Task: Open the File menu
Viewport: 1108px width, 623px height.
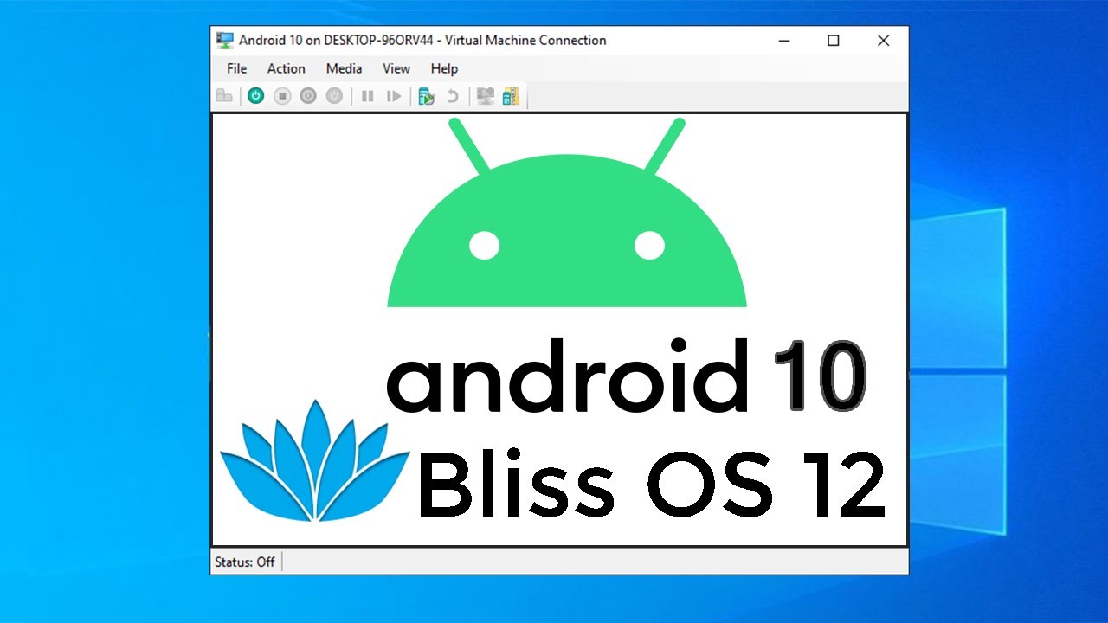Action: (236, 68)
